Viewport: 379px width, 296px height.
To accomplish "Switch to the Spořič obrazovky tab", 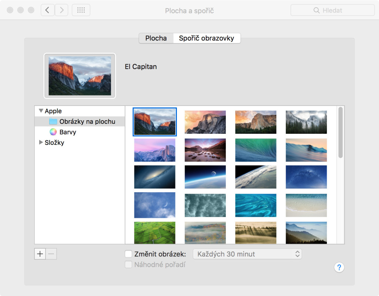I will 207,38.
